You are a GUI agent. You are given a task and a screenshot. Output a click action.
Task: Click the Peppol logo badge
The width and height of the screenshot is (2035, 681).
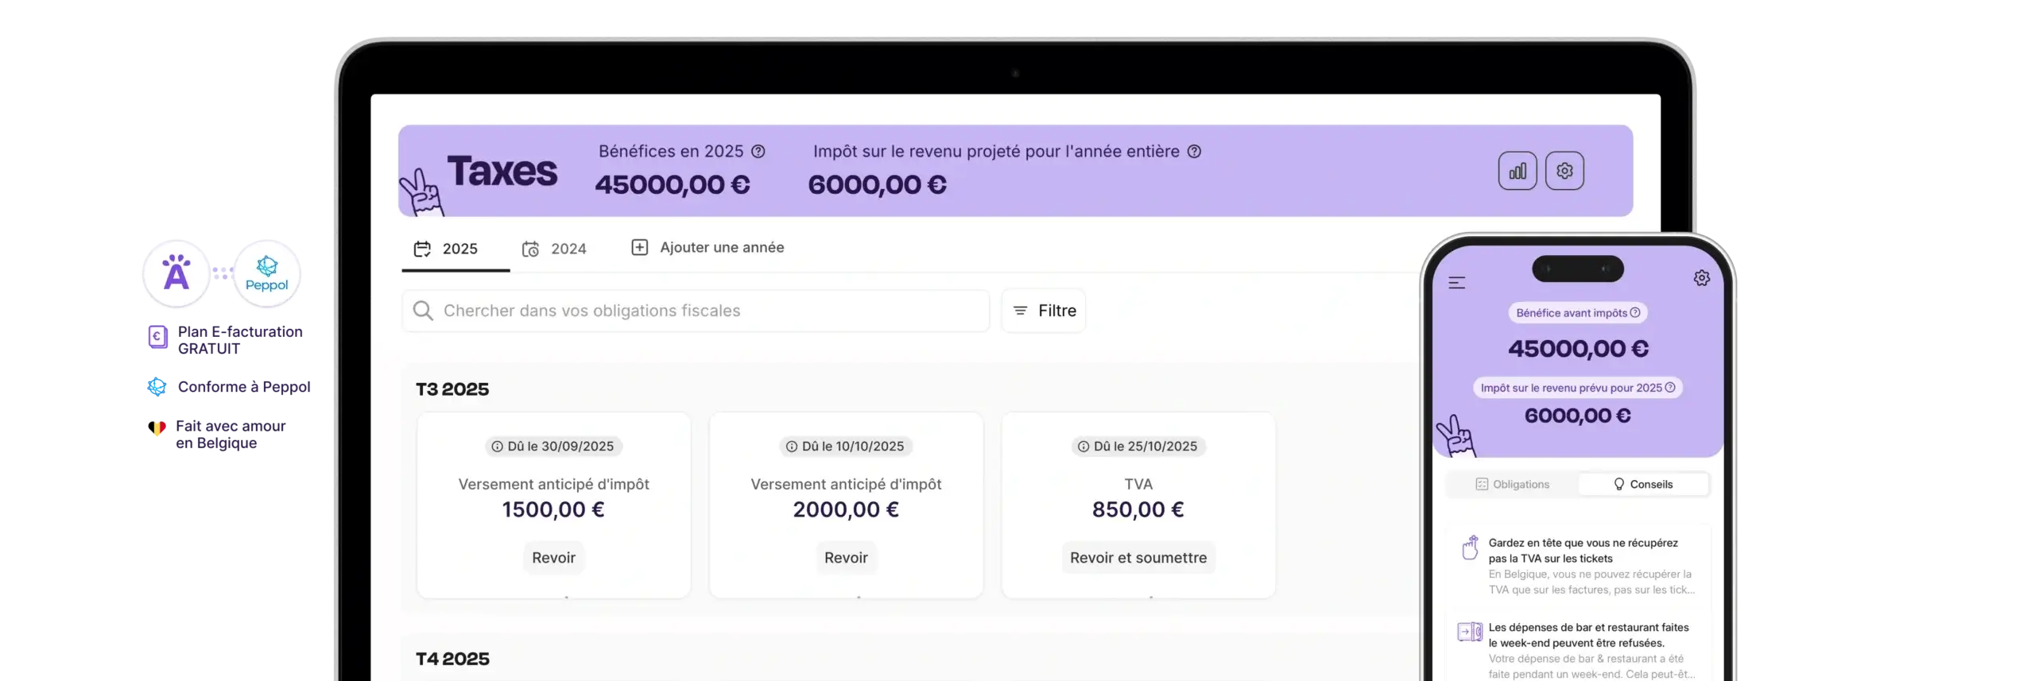[267, 273]
